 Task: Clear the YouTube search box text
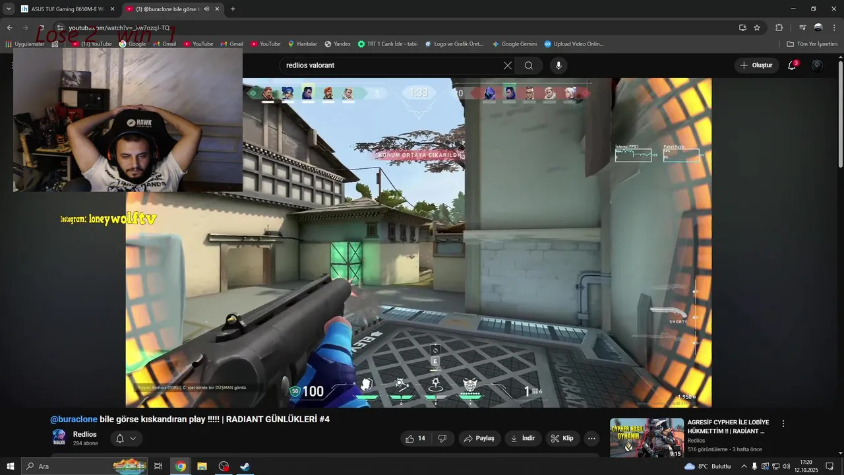pyautogui.click(x=507, y=65)
